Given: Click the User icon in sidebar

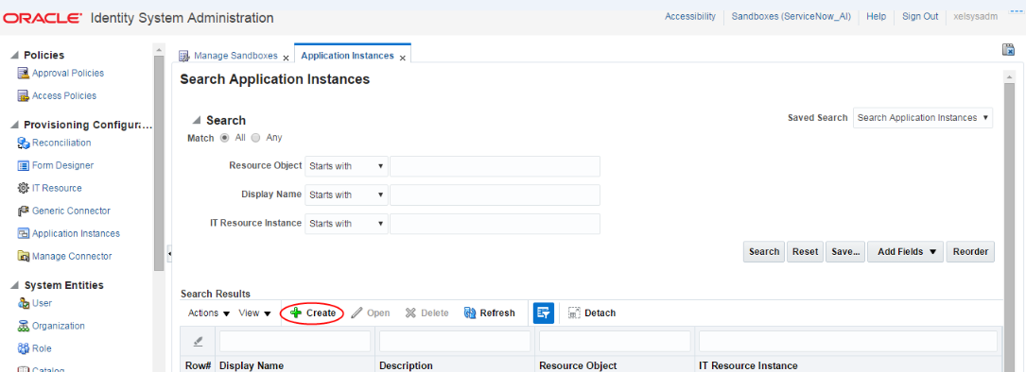Looking at the screenshot, I should point(23,303).
